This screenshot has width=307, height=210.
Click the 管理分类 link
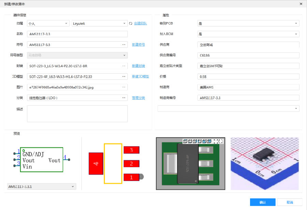pos(138,97)
